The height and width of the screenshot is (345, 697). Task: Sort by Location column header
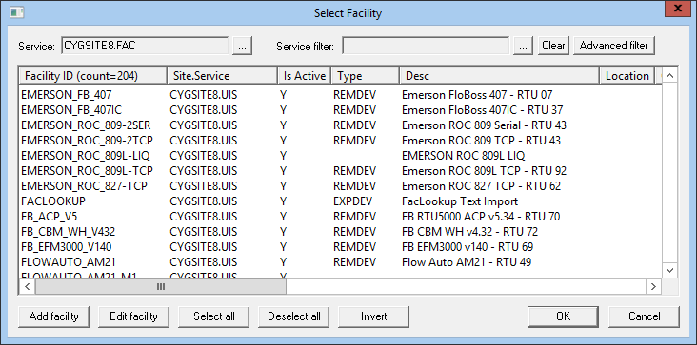627,76
